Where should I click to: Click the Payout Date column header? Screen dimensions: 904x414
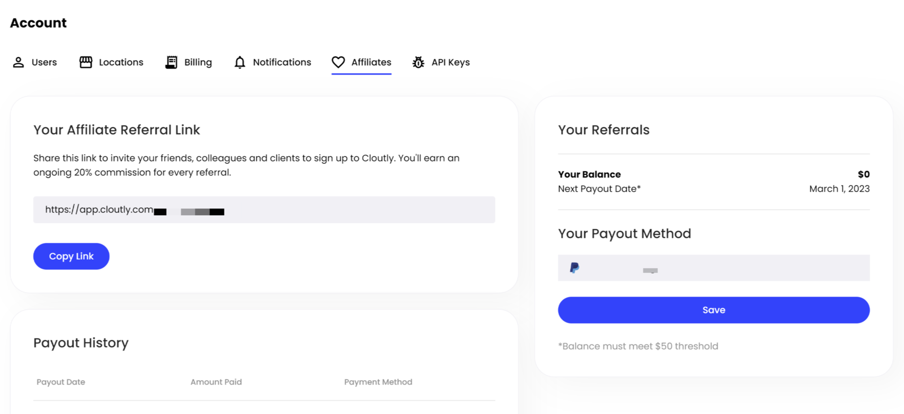pyautogui.click(x=61, y=382)
